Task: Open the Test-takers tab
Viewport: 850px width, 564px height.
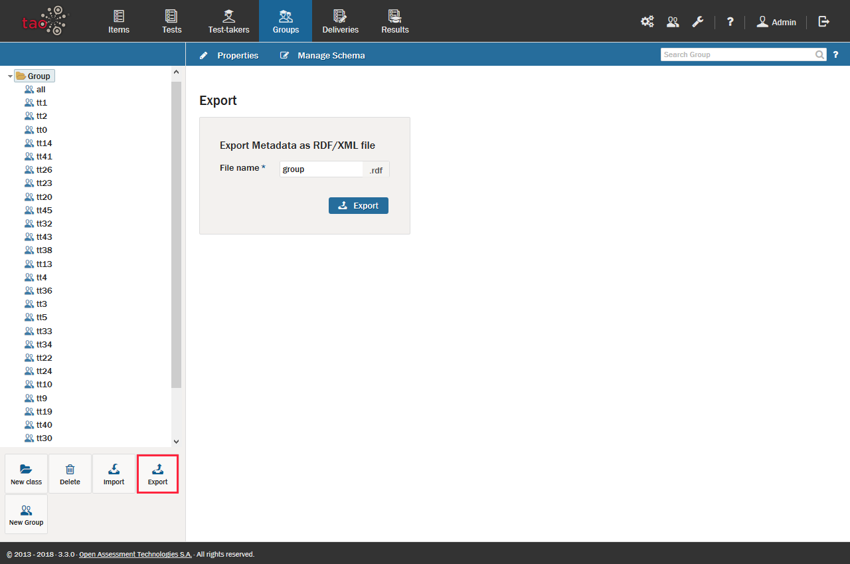Action: click(x=228, y=21)
